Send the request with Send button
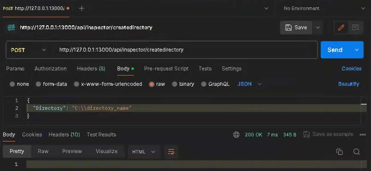Screen dimensions: 371x171 (335, 50)
